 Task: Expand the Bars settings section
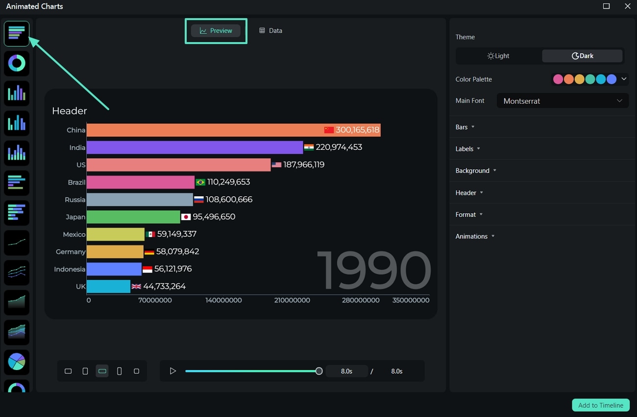tap(465, 127)
